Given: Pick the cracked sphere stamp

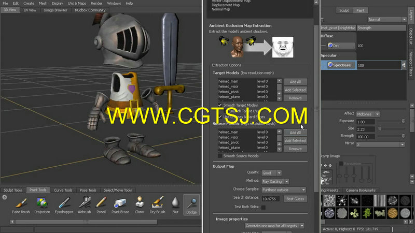Looking at the screenshot, I should [x=392, y=200].
